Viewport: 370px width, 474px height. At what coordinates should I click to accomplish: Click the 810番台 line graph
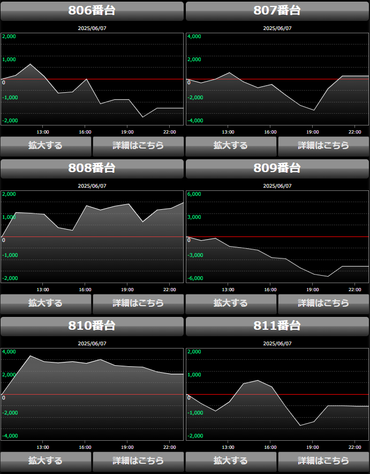click(92, 394)
